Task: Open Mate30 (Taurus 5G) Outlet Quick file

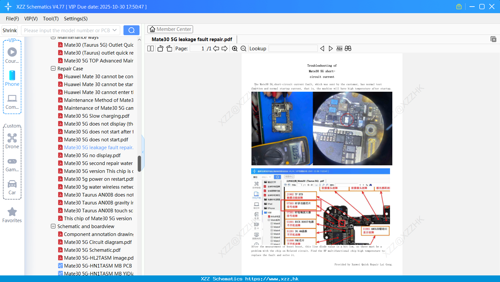Action: point(96,45)
